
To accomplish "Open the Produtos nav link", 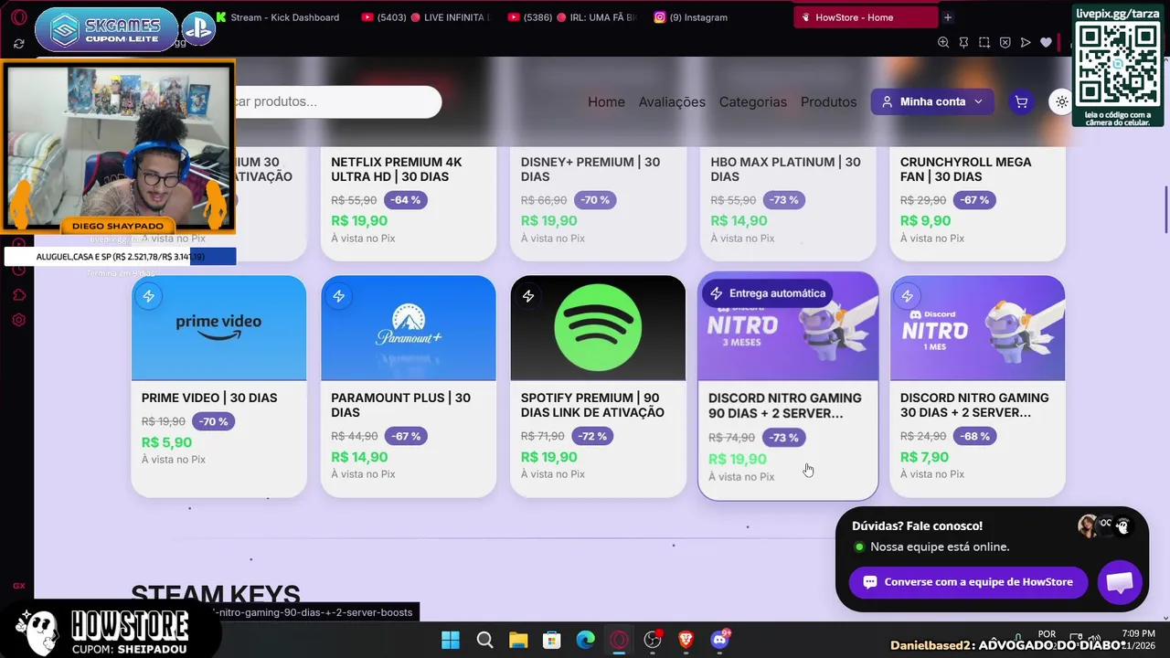I will 828,101.
